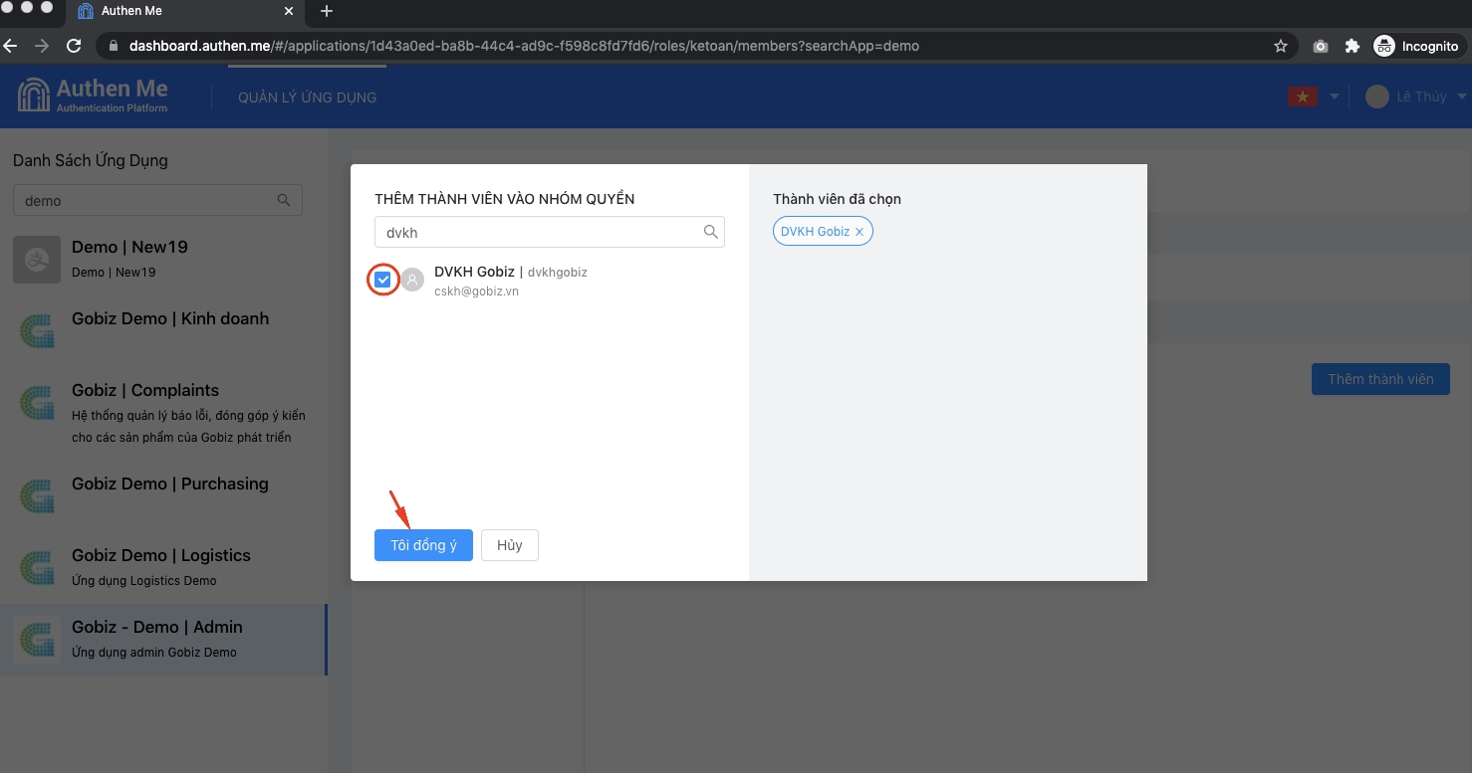Viewport: 1472px width, 773px height.
Task: Remove DVKH Gobiz tag with x icon
Action: (859, 232)
